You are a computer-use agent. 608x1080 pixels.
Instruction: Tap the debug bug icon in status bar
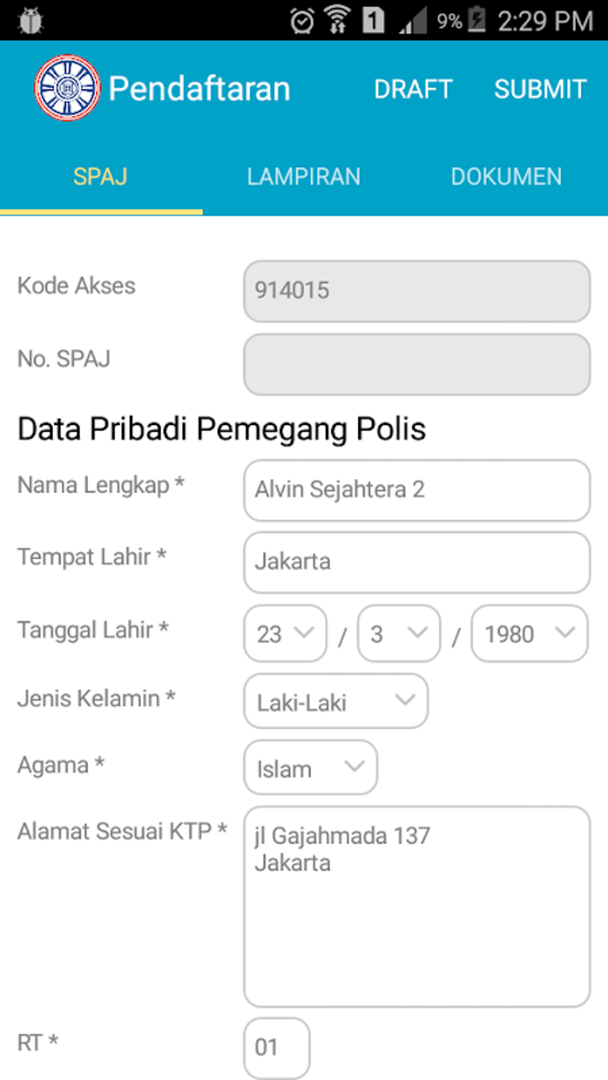point(30,21)
